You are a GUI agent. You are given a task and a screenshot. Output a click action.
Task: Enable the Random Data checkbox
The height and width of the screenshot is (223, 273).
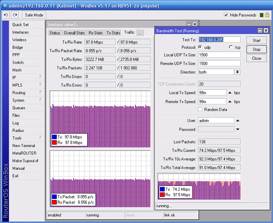point(200,109)
